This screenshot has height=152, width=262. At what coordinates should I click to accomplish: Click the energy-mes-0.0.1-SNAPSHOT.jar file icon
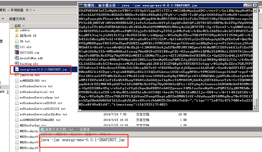pos(17,69)
